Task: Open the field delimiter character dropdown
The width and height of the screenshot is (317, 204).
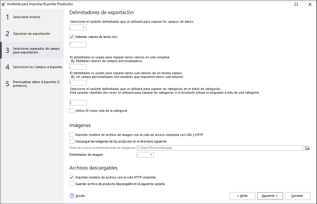Action: 84,28
